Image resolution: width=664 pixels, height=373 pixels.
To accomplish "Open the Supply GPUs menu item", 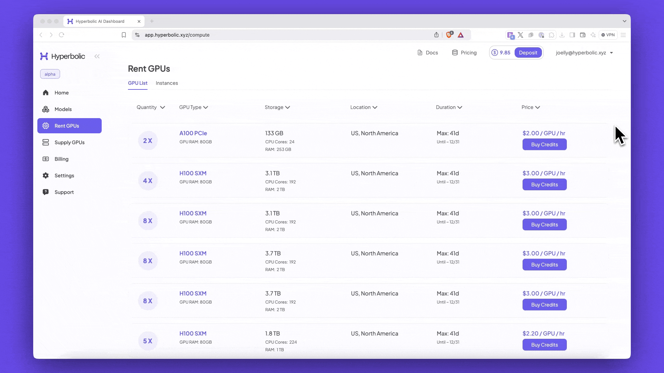I will point(69,142).
